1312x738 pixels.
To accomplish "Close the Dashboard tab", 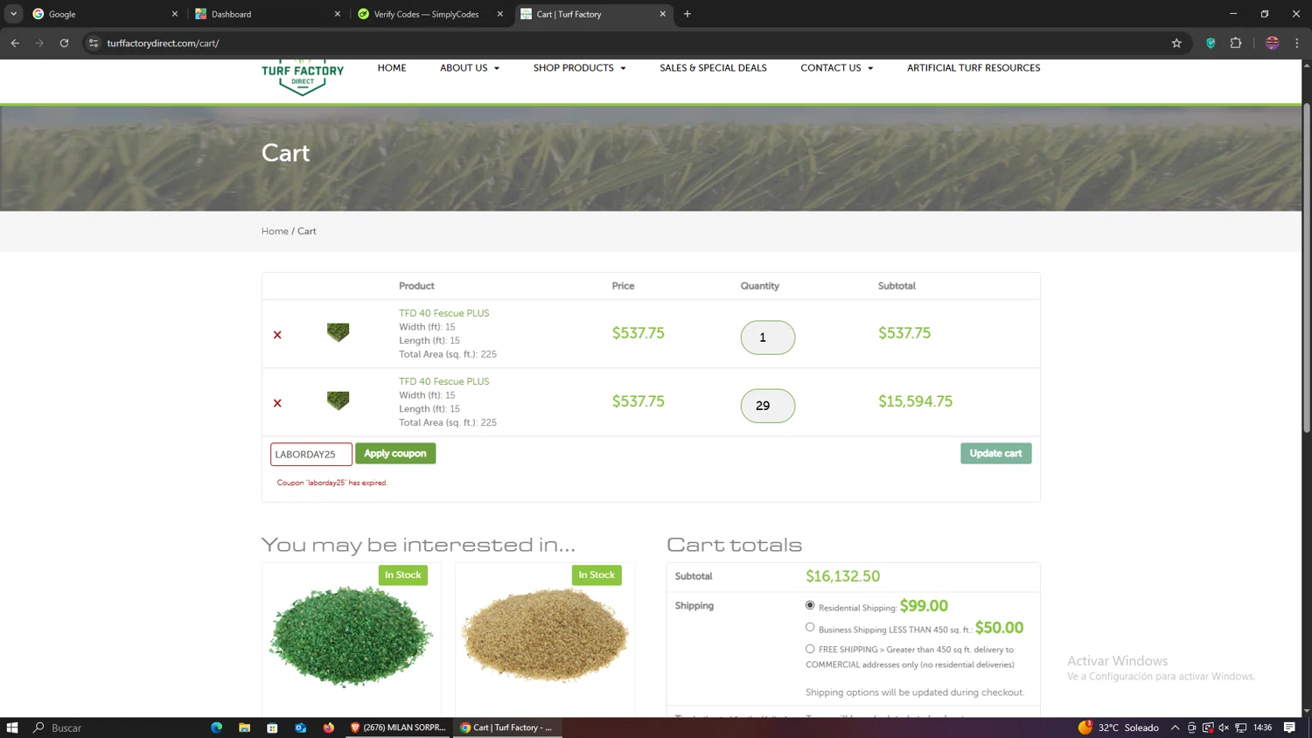I will pos(338,14).
